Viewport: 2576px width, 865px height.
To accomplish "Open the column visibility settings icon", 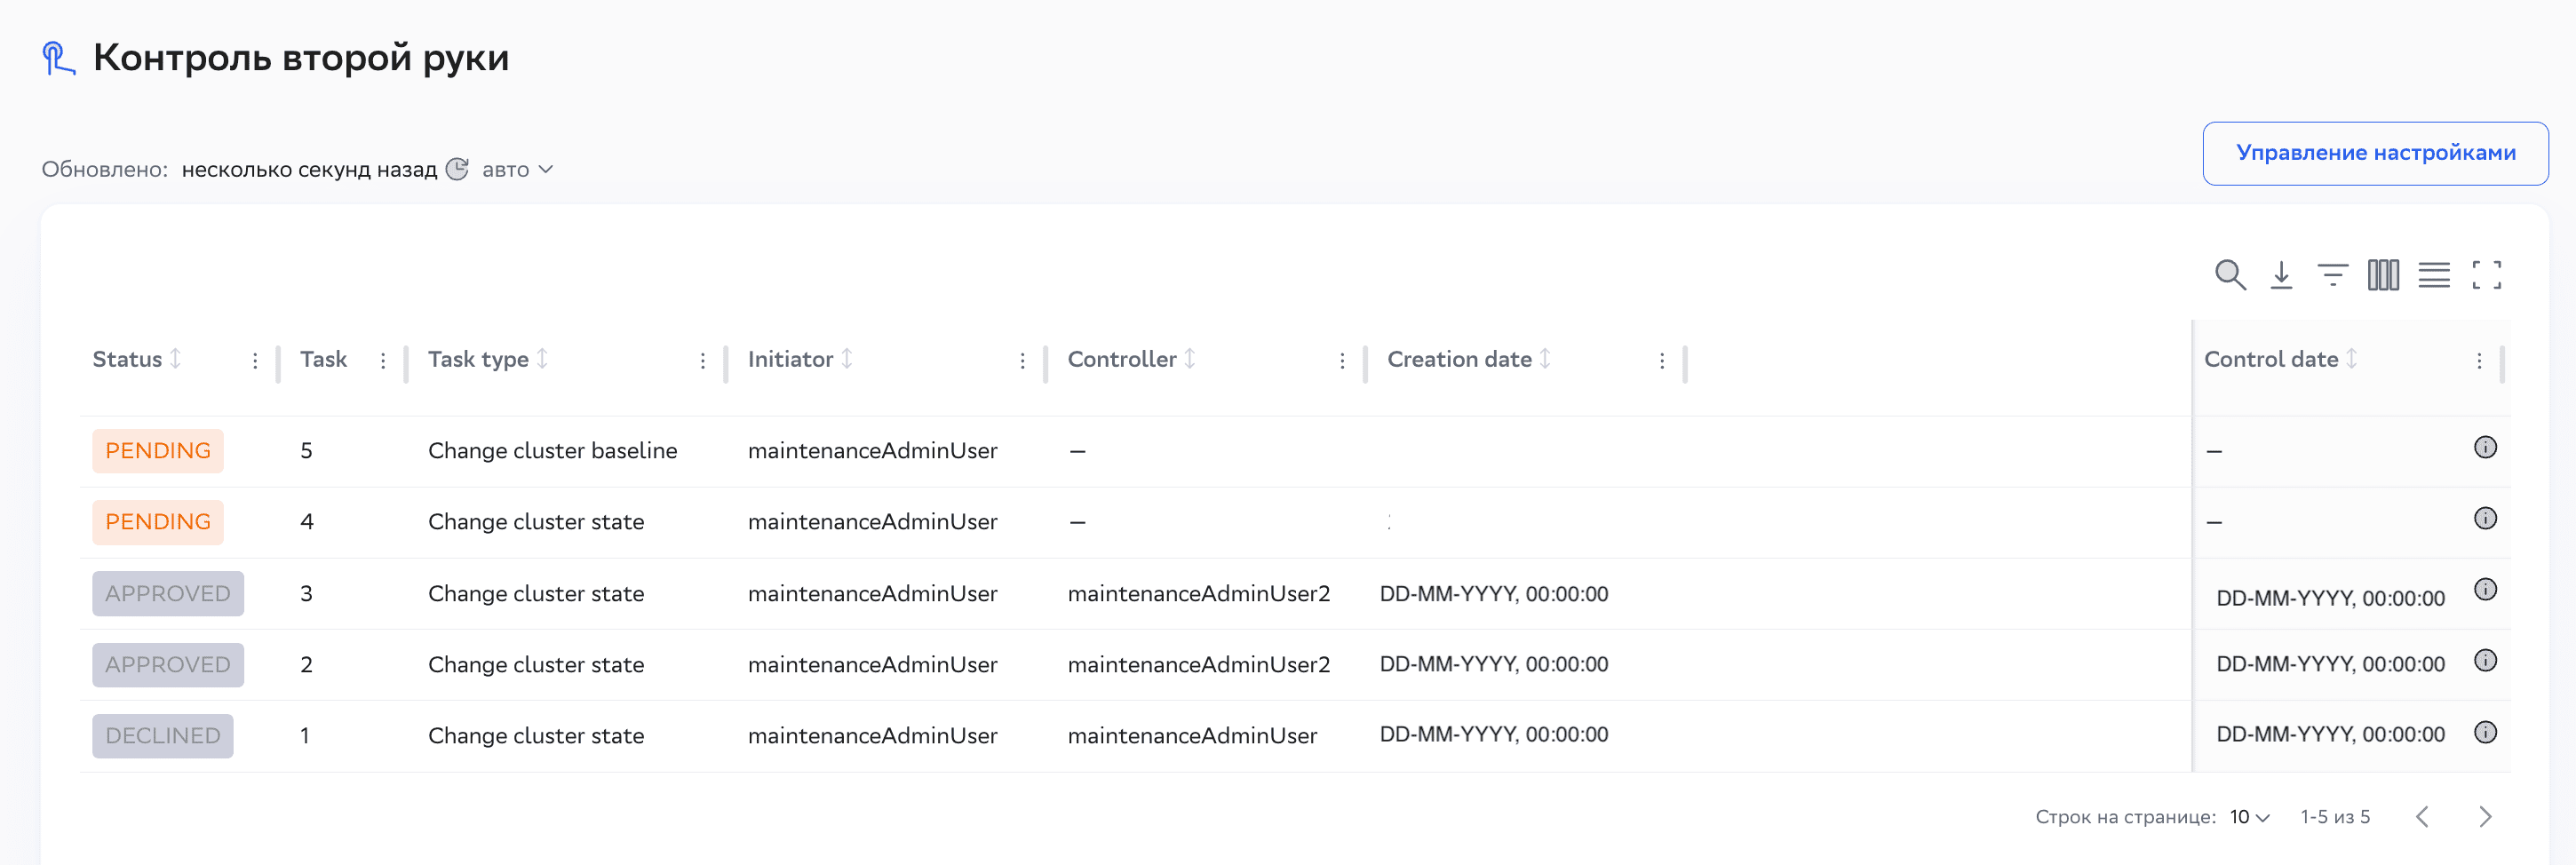I will pyautogui.click(x=2383, y=275).
